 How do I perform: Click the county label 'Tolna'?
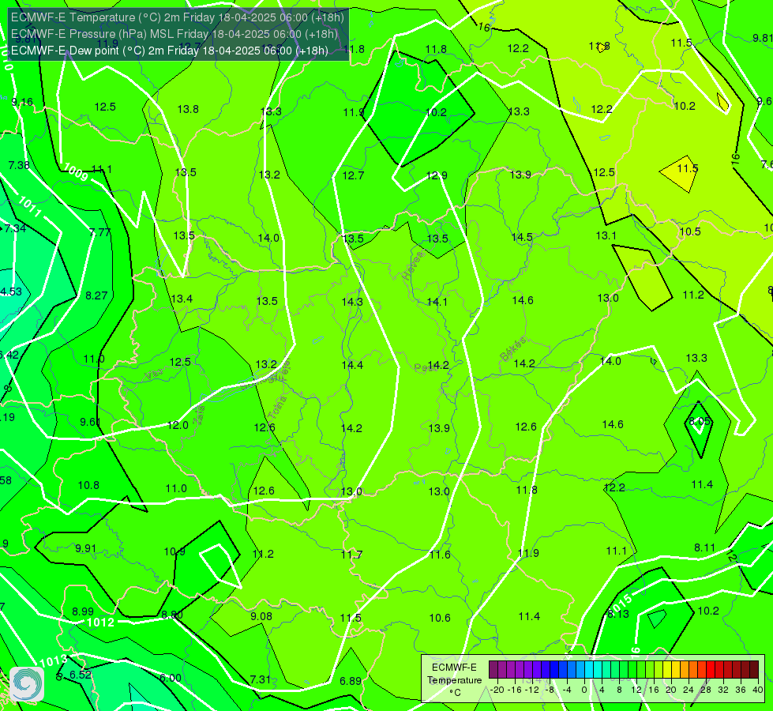coord(278,408)
